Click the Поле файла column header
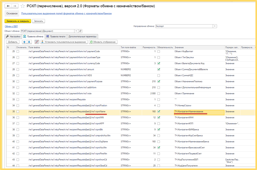Viewport: 257px width, 170px height. click(x=74, y=47)
